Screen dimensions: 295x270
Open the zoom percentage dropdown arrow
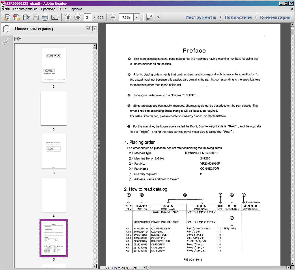[x=137, y=17]
